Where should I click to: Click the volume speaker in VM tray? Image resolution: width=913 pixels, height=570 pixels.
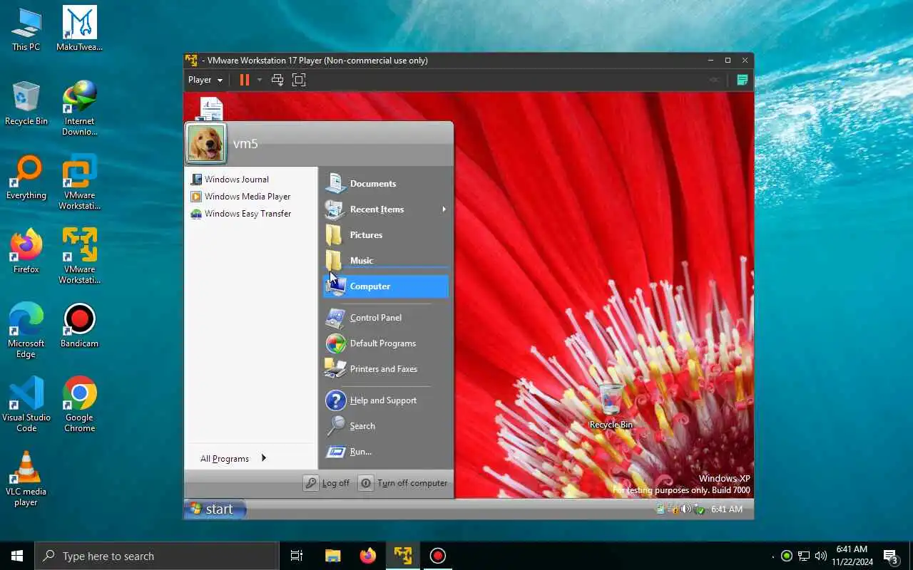tap(685, 509)
